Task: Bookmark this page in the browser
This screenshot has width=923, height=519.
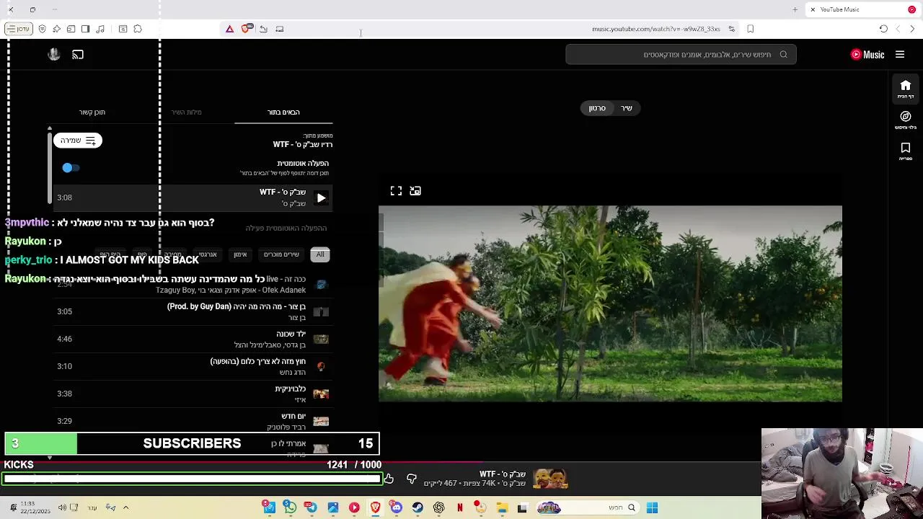Action: click(751, 29)
